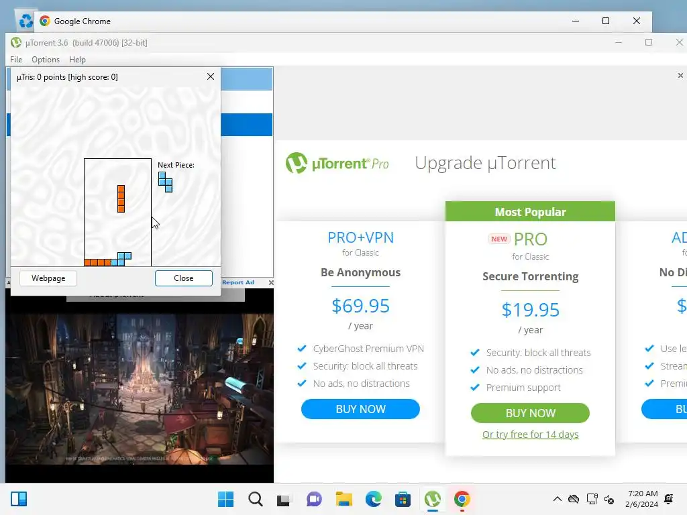687x515 pixels.
Task: Open the 'Or try free for 14 days' link
Action: coord(530,435)
